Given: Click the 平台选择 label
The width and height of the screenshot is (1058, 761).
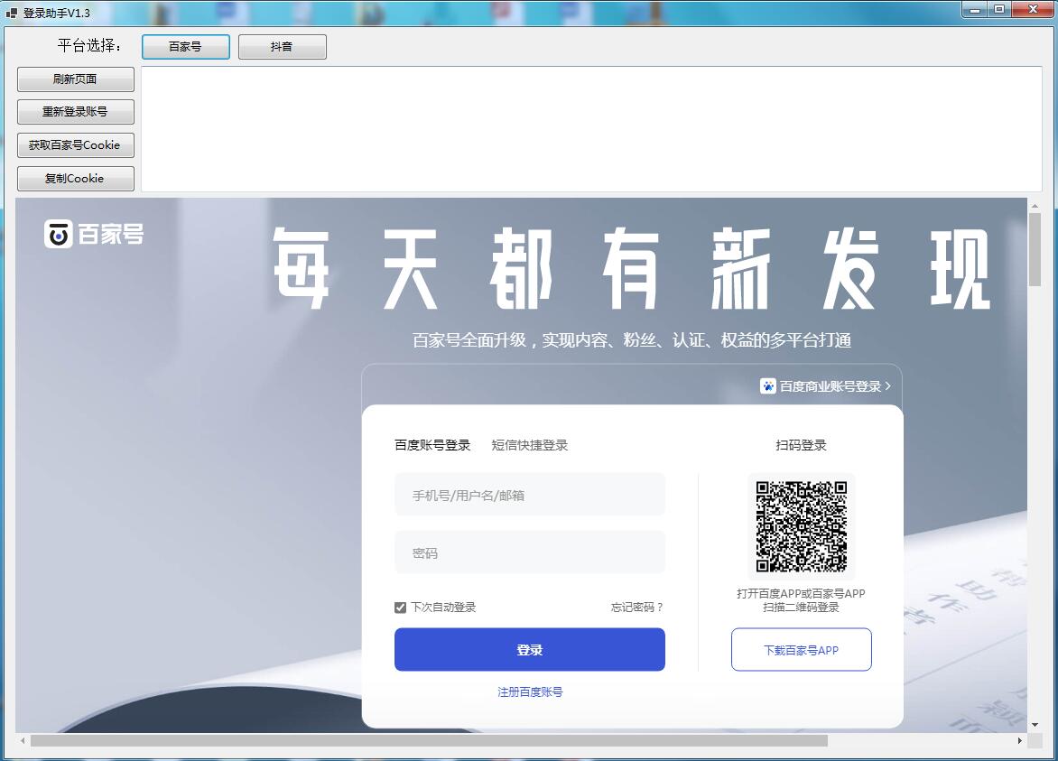Looking at the screenshot, I should tap(89, 46).
